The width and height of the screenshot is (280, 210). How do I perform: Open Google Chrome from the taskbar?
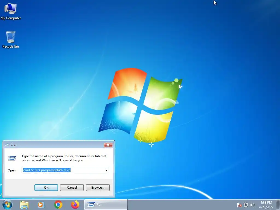[x=58, y=205]
